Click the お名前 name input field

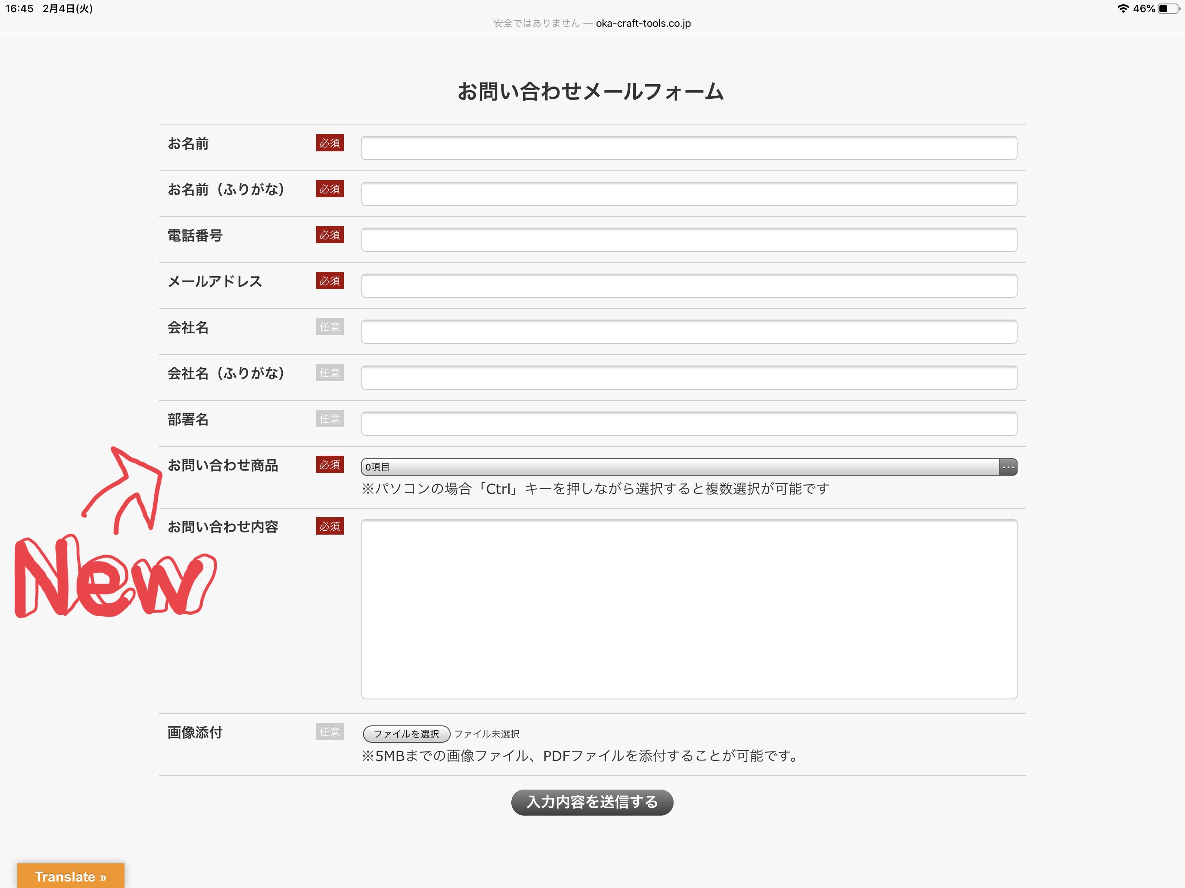pyautogui.click(x=688, y=148)
